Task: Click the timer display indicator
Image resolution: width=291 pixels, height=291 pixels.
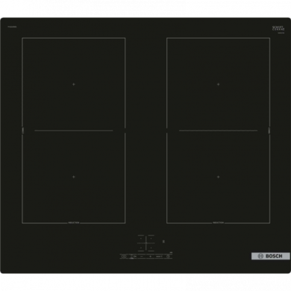Action: click(163, 241)
